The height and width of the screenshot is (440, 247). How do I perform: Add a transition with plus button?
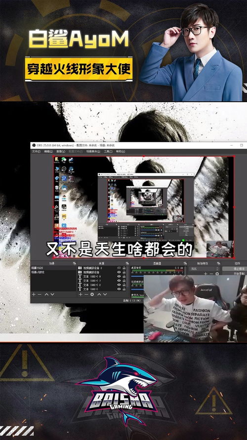point(206,274)
